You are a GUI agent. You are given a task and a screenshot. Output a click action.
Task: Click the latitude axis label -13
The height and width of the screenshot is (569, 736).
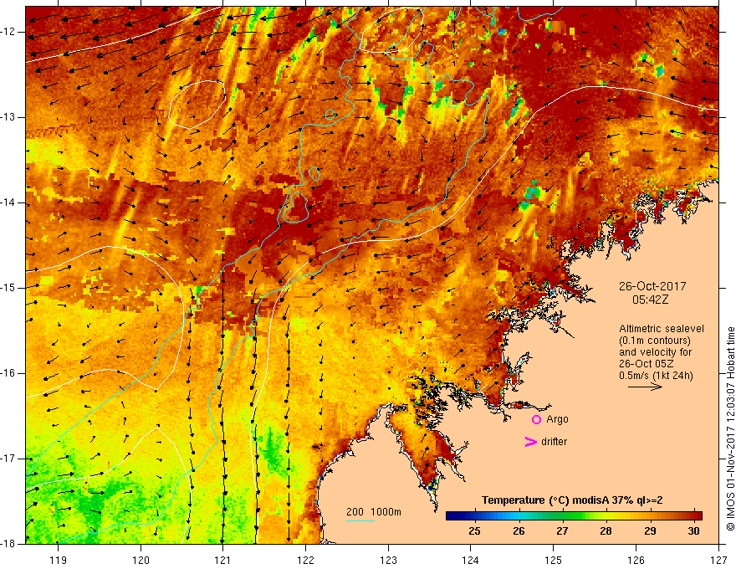tap(8, 117)
